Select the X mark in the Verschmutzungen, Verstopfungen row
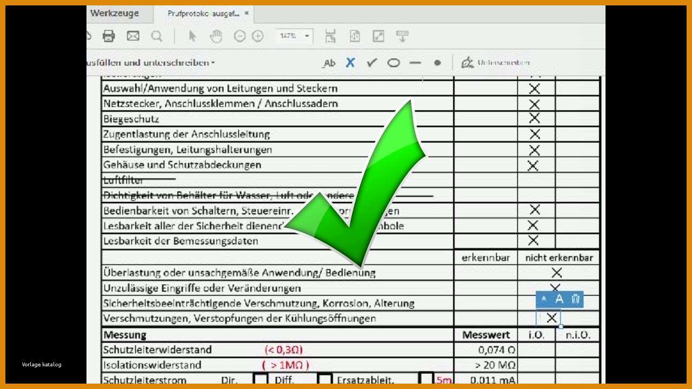Viewport: 692px width, 389px height. point(551,318)
